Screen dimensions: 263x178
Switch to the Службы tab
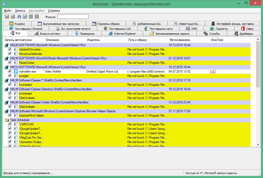(x=212, y=33)
